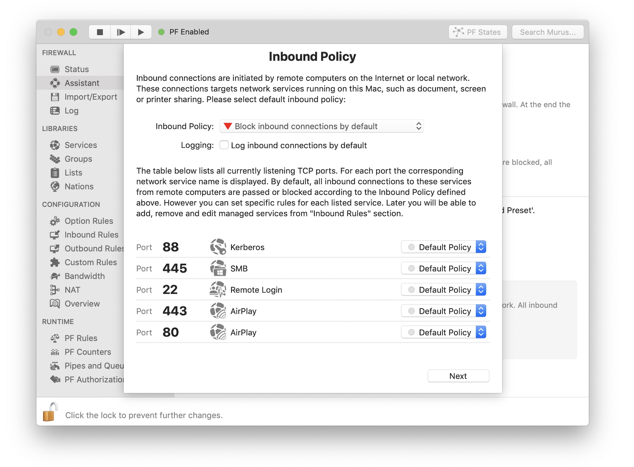The width and height of the screenshot is (634, 467).
Task: Click the Nations globe icon
Action: (55, 187)
